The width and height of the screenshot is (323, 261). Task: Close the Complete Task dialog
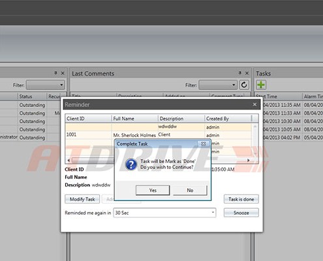coord(204,144)
